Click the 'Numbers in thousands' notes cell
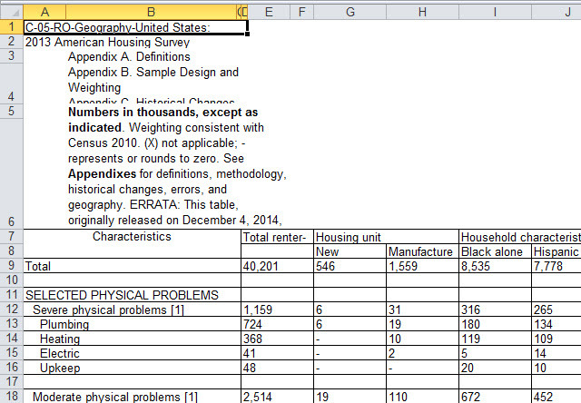Viewport: 581px width, 403px height. pyautogui.click(x=177, y=166)
